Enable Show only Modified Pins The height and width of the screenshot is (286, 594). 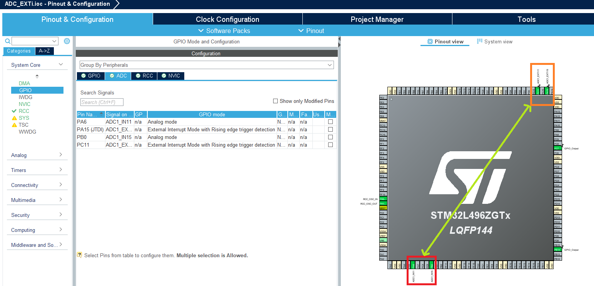click(x=275, y=101)
